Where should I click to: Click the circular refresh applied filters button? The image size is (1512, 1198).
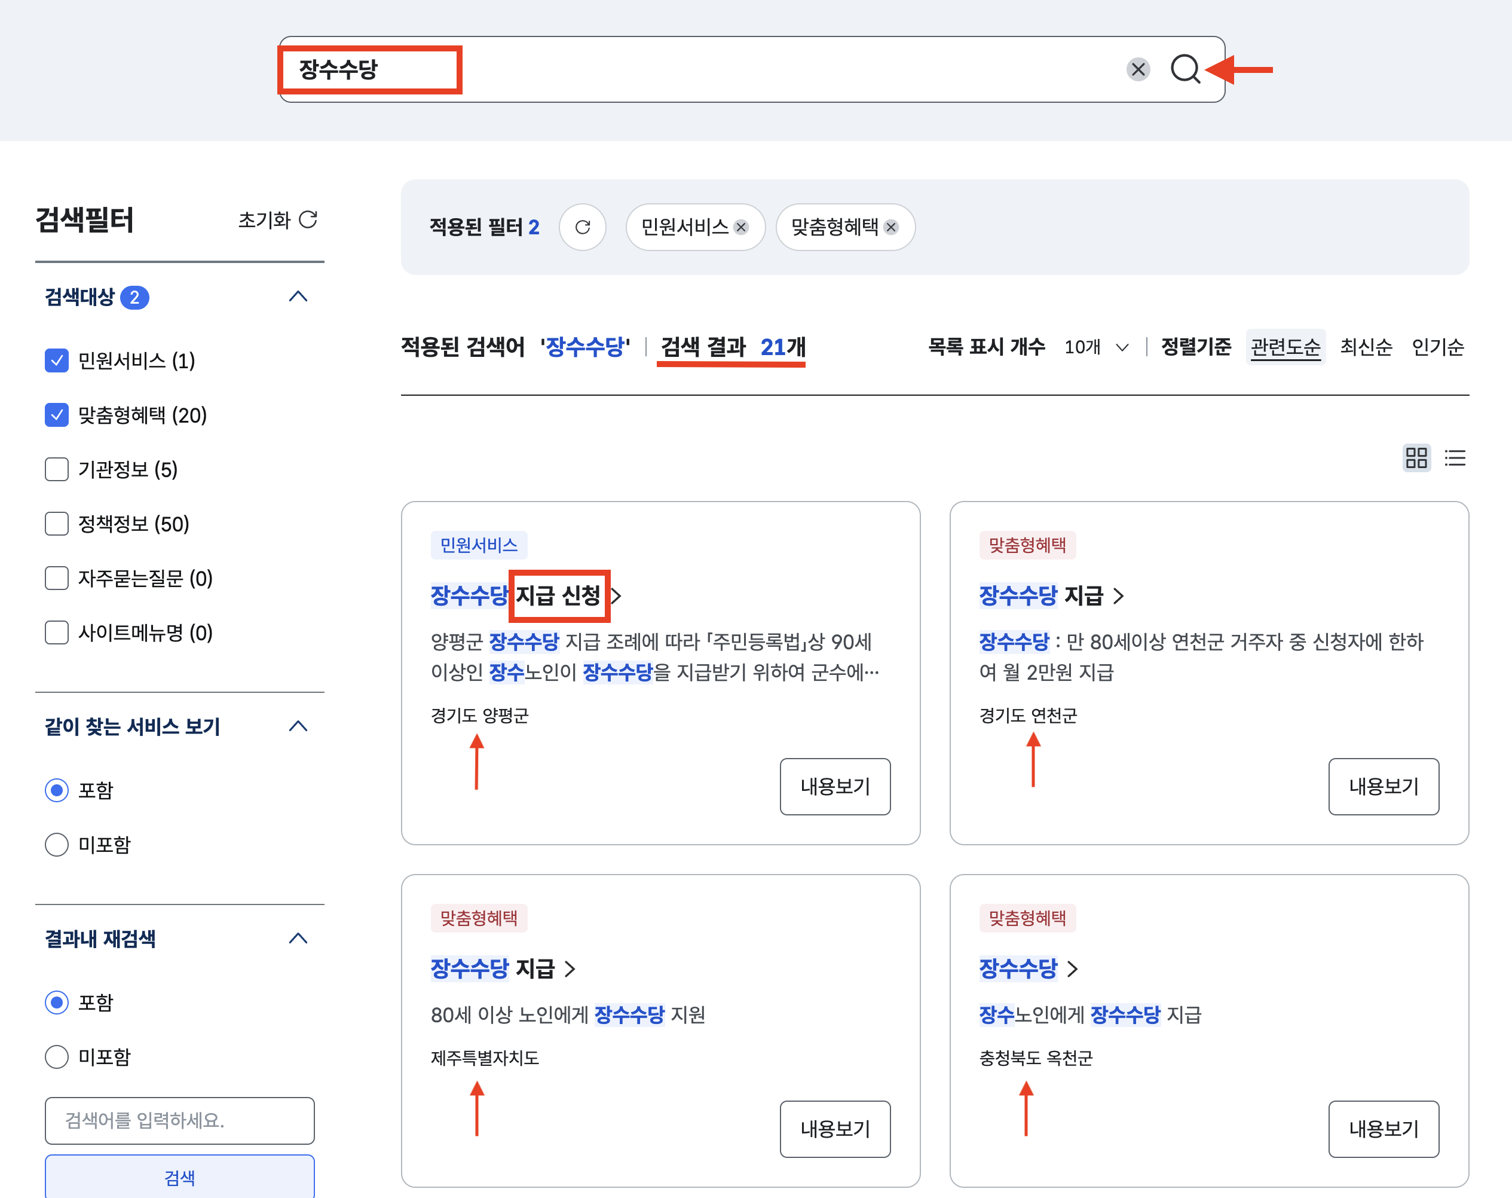point(582,227)
